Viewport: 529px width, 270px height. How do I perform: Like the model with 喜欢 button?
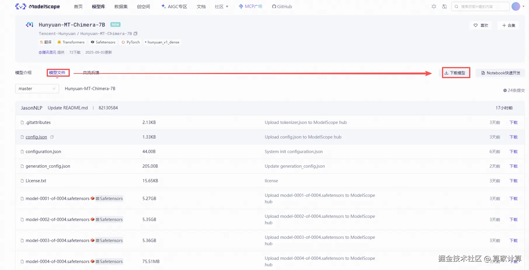coord(481,25)
